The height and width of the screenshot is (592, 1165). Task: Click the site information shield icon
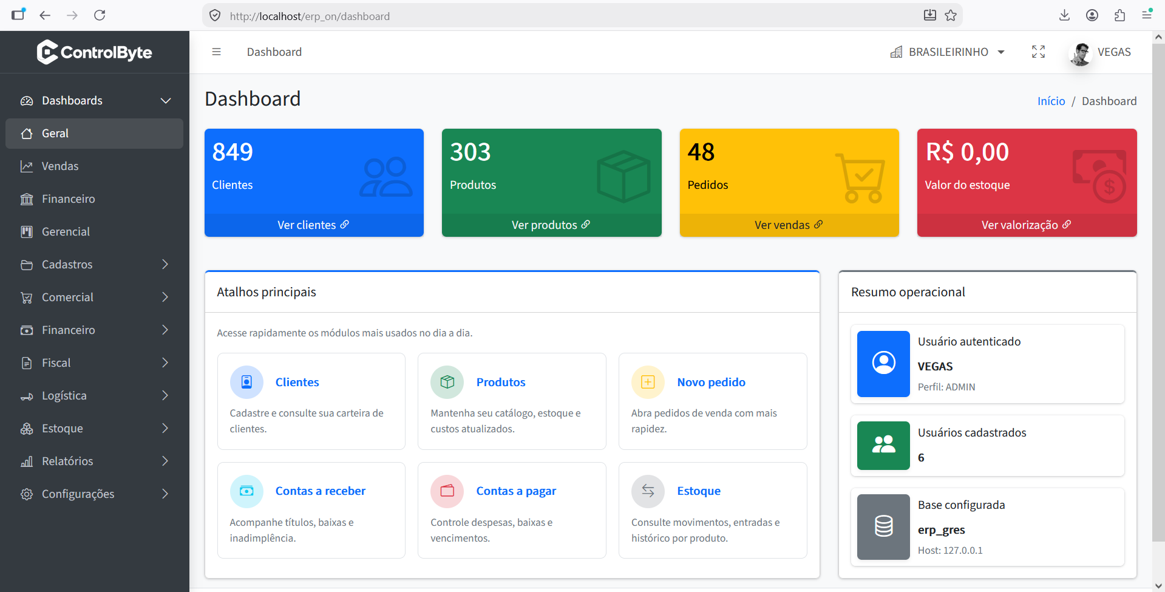coord(215,16)
